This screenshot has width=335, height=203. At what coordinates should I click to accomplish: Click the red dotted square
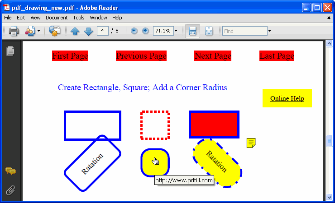[x=155, y=125]
